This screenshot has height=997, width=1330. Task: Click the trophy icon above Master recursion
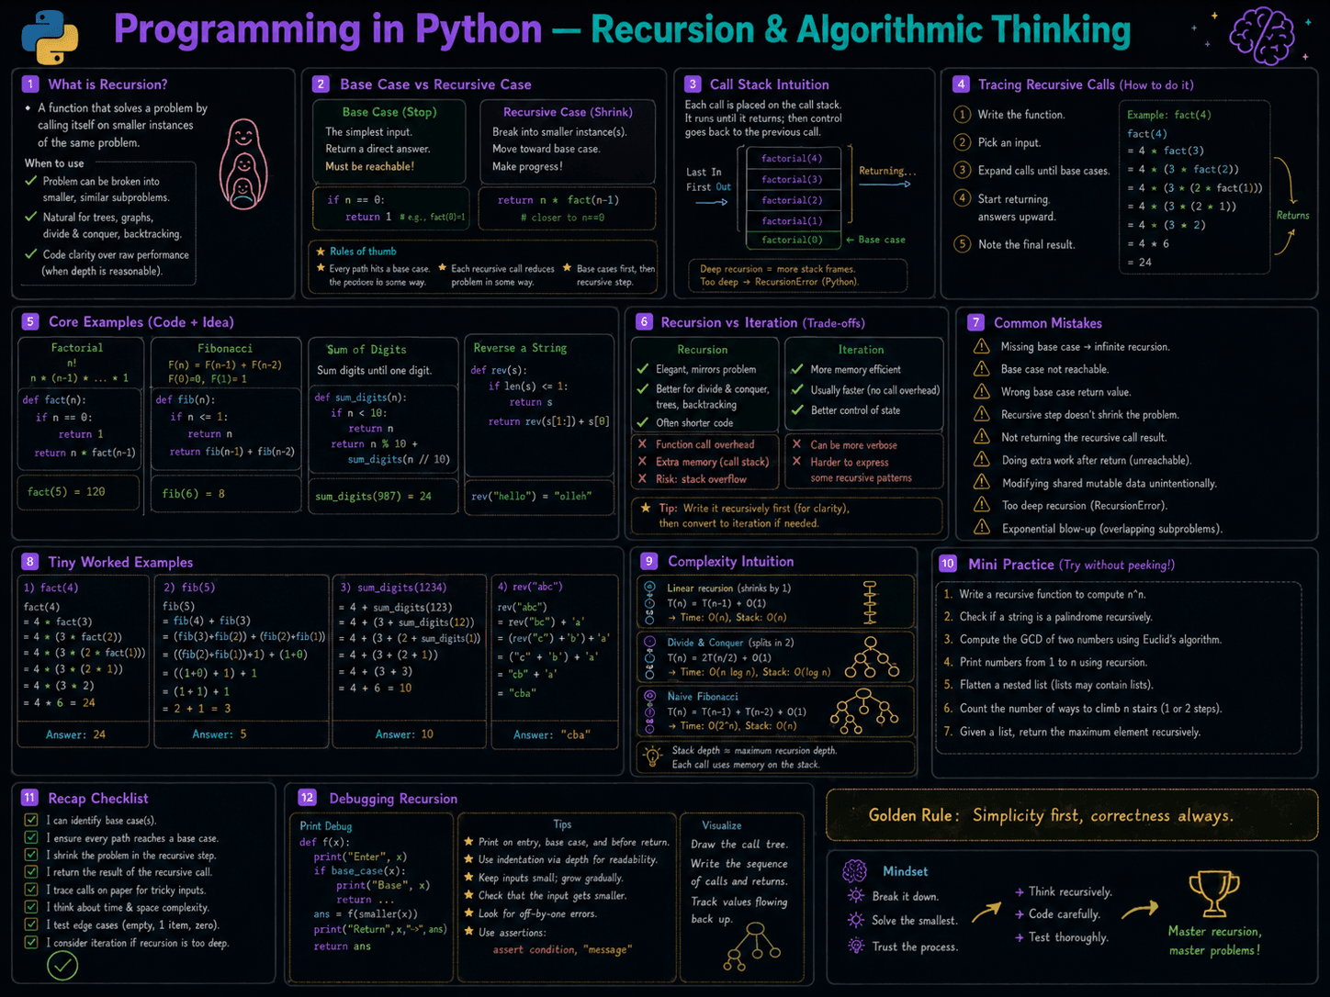tap(1213, 893)
